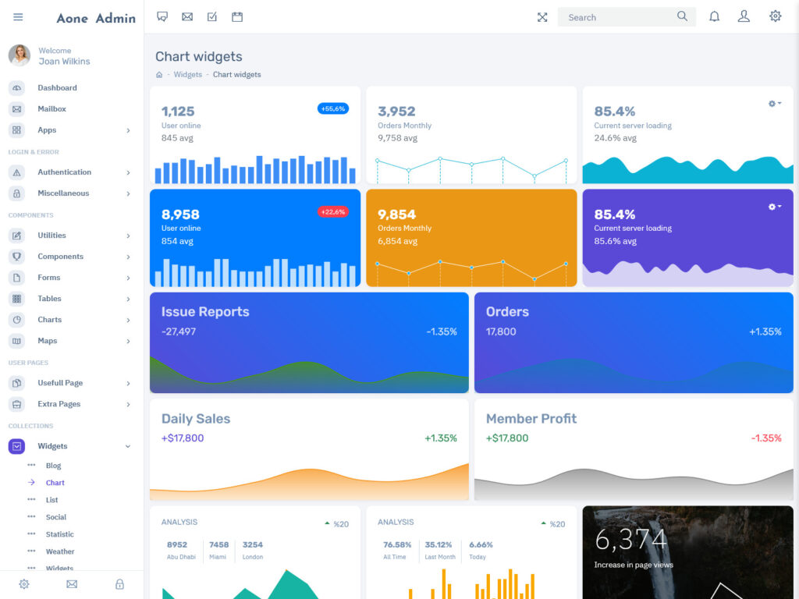Open the calendar icon in the header
Image resolution: width=799 pixels, height=599 pixels.
pyautogui.click(x=236, y=16)
